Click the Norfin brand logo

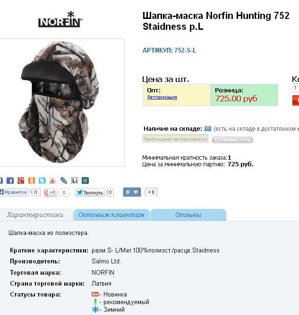60,19
